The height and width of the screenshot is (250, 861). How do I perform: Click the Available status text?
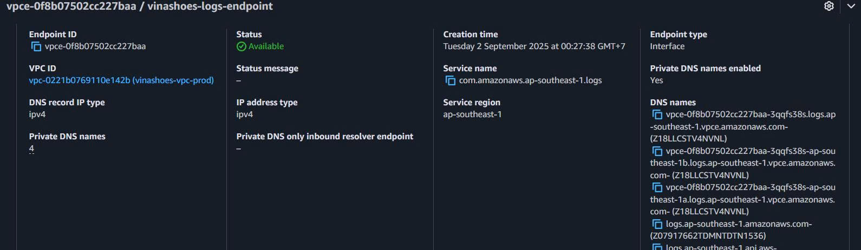(266, 46)
